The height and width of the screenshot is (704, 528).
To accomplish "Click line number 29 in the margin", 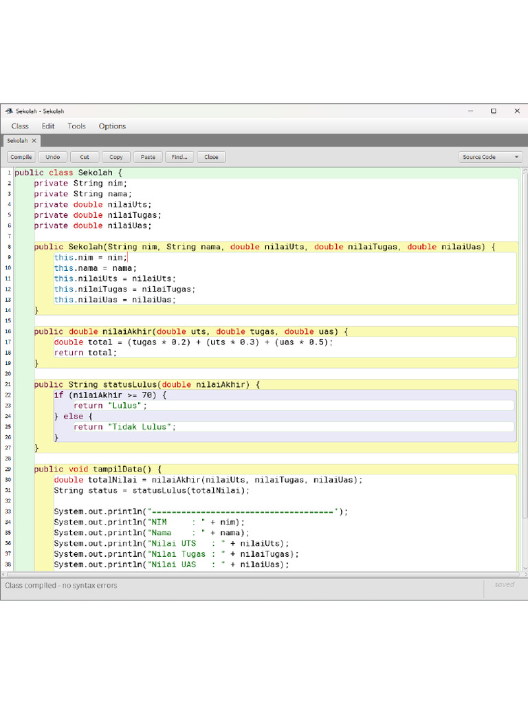I will (8, 470).
